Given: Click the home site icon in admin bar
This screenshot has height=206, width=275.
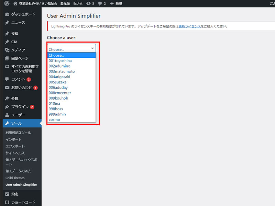Looking at the screenshot, I should tap(15, 3).
